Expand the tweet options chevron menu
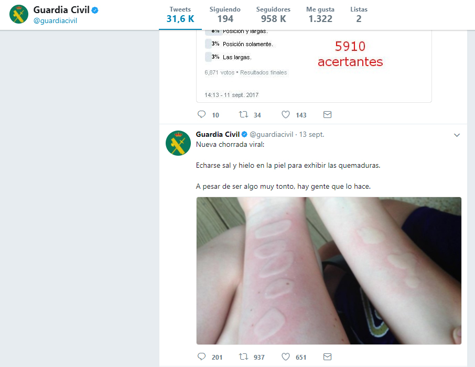The image size is (475, 367). [x=457, y=135]
